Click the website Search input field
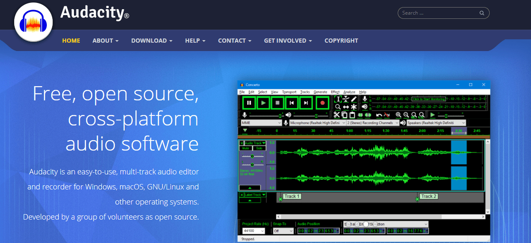Image resolution: width=531 pixels, height=243 pixels. pyautogui.click(x=439, y=13)
